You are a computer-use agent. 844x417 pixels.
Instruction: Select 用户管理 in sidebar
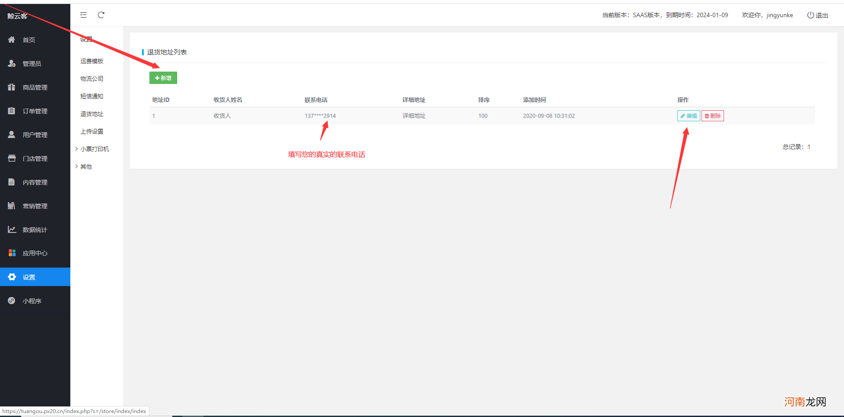click(x=35, y=135)
